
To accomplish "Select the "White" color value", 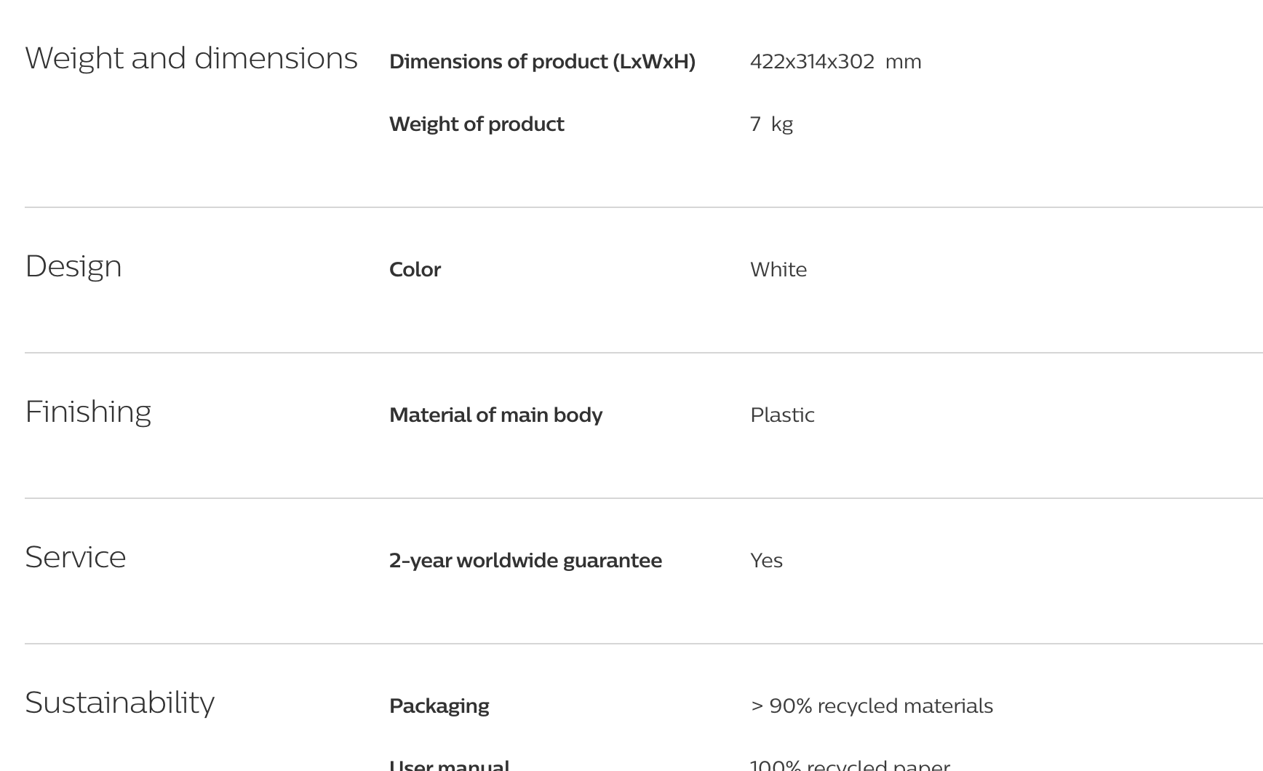I will click(x=778, y=270).
